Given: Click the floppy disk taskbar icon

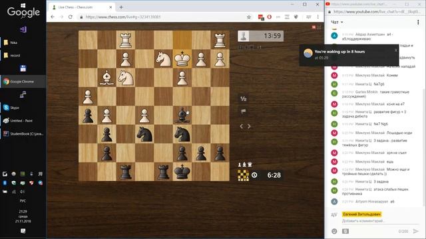Looking at the screenshot, I should point(23,68).
